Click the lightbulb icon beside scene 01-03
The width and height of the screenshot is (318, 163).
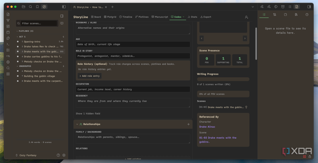coord(246,107)
